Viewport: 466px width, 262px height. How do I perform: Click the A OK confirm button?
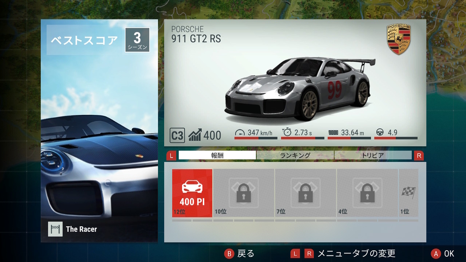coord(443,253)
